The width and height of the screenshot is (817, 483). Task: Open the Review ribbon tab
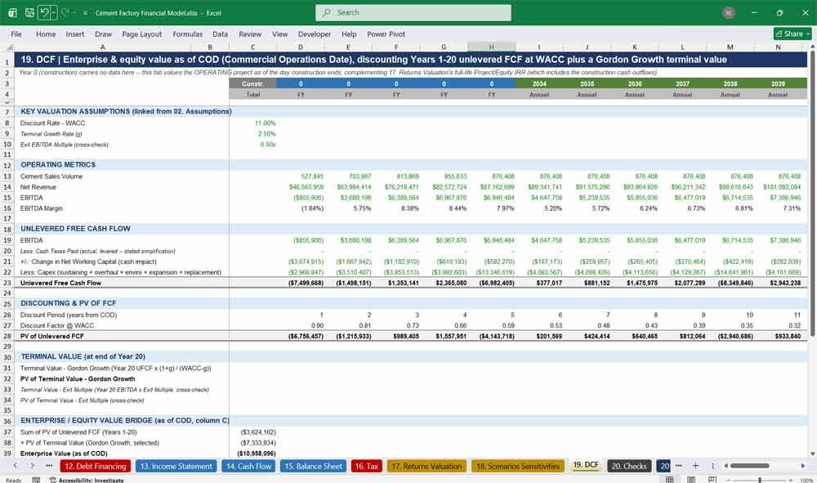(250, 34)
